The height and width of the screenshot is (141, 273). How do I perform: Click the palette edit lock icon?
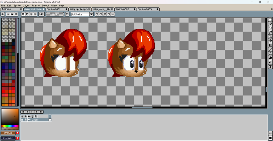(3, 14)
